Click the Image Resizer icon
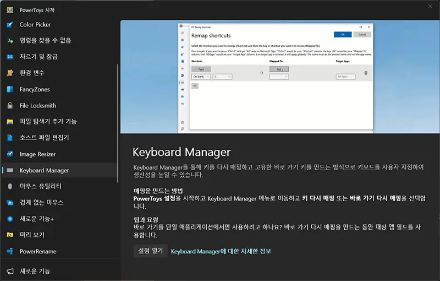This screenshot has width=440, height=281. pos(10,154)
